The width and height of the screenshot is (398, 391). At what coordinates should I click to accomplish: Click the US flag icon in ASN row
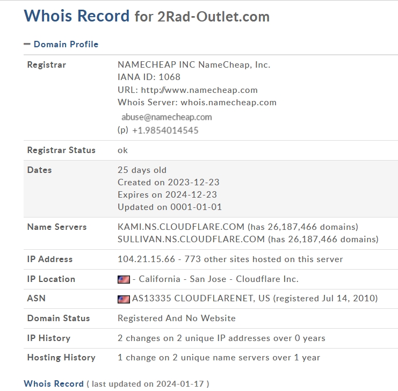click(124, 299)
